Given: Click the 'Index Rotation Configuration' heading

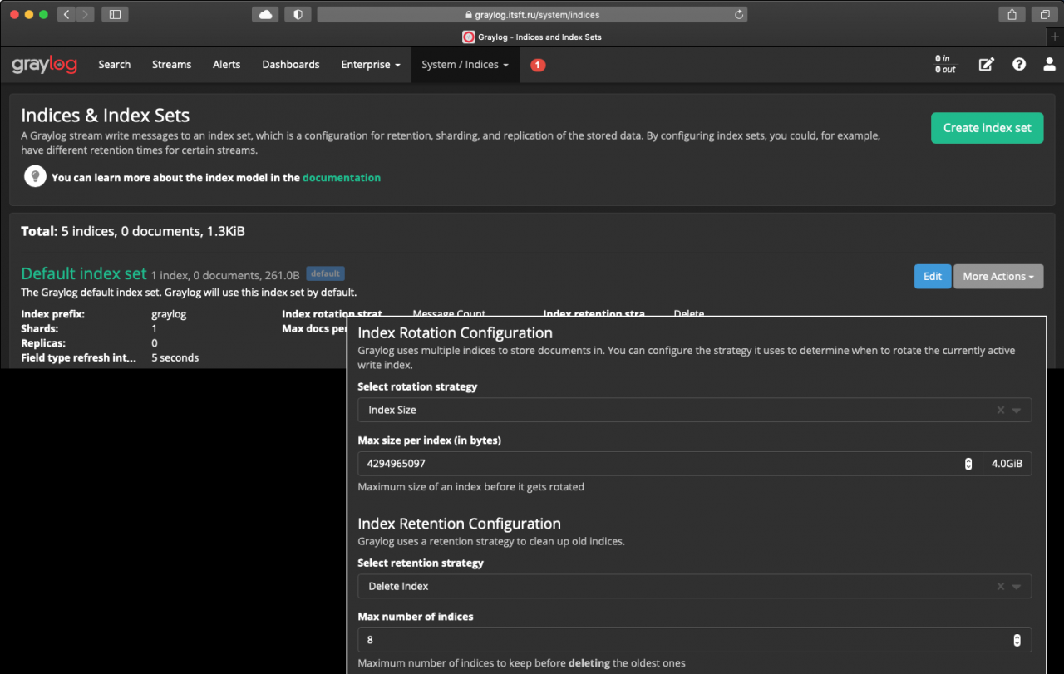Looking at the screenshot, I should [456, 332].
